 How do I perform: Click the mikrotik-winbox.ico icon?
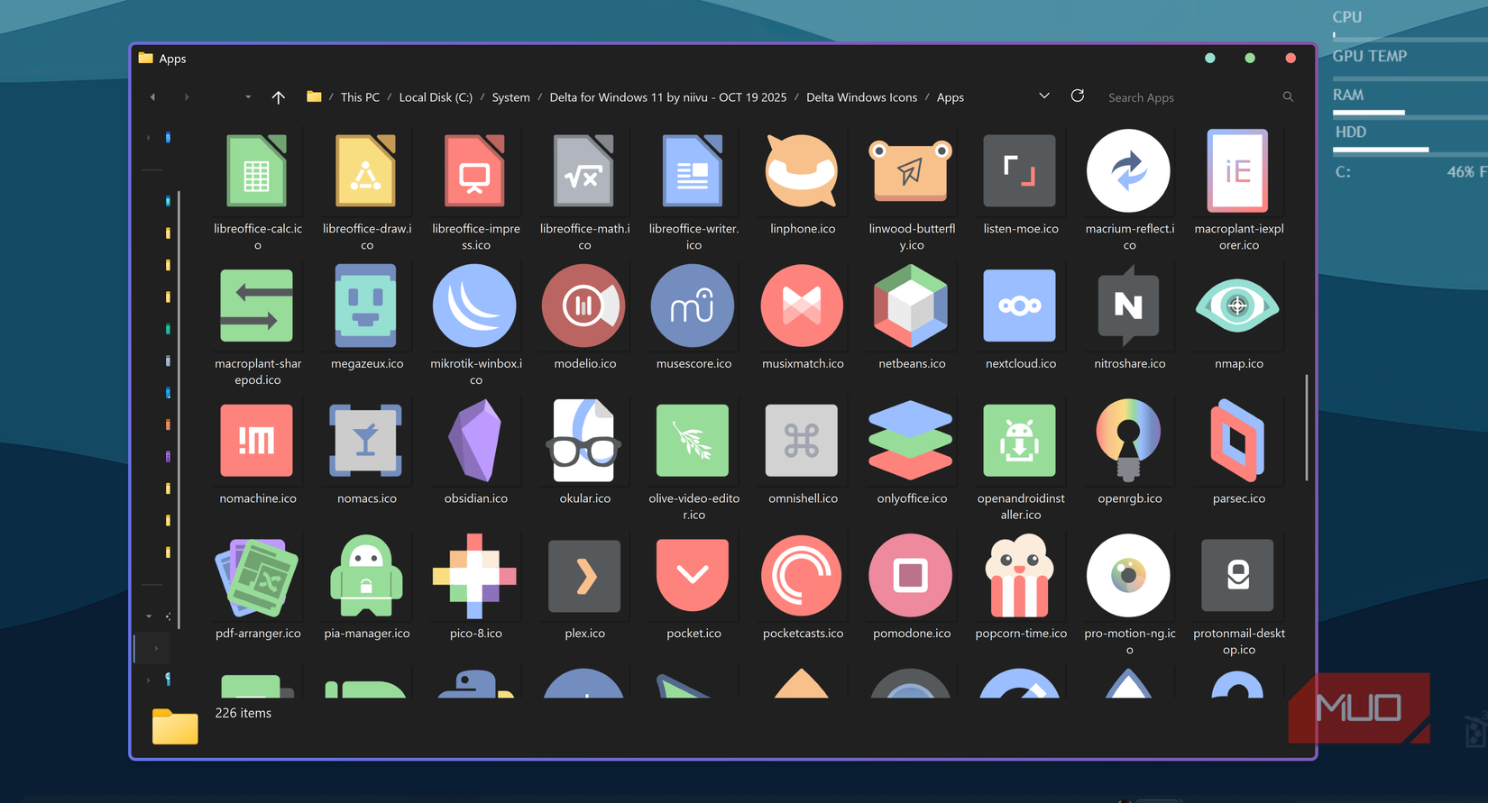tap(475, 306)
